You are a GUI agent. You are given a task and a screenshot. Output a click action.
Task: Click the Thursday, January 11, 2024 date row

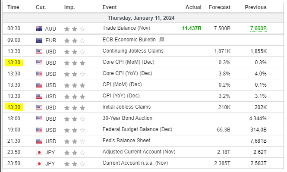pos(143,18)
